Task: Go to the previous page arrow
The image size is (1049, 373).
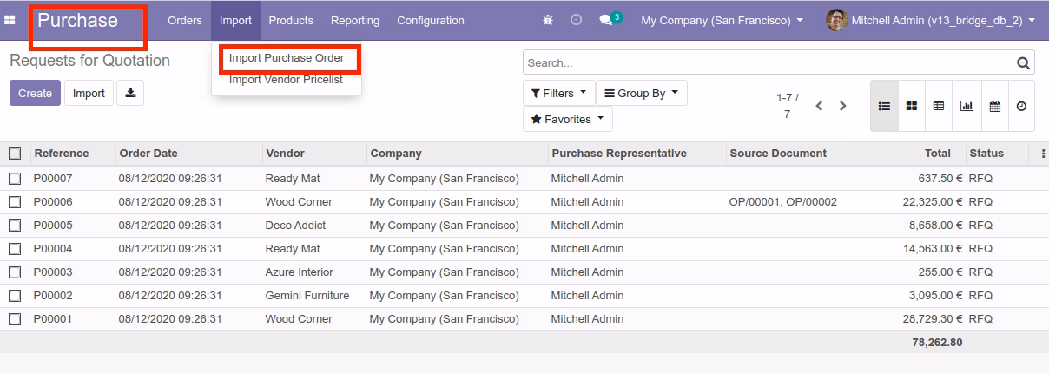Action: [x=819, y=106]
